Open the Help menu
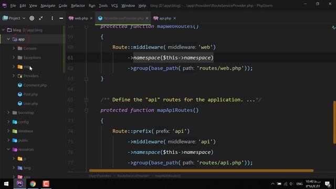The image size is (336, 189). (142, 6)
